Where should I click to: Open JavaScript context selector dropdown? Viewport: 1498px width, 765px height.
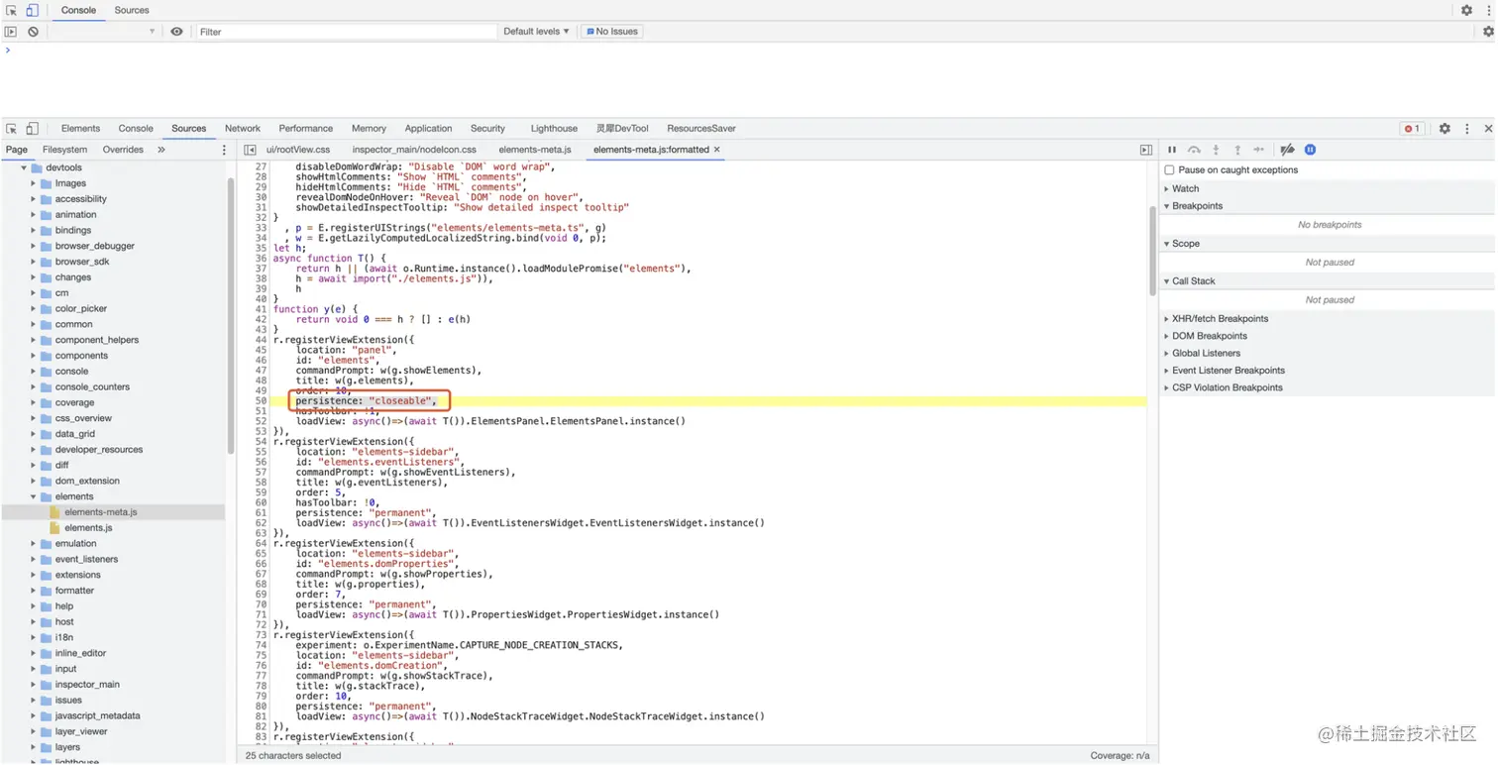click(103, 32)
